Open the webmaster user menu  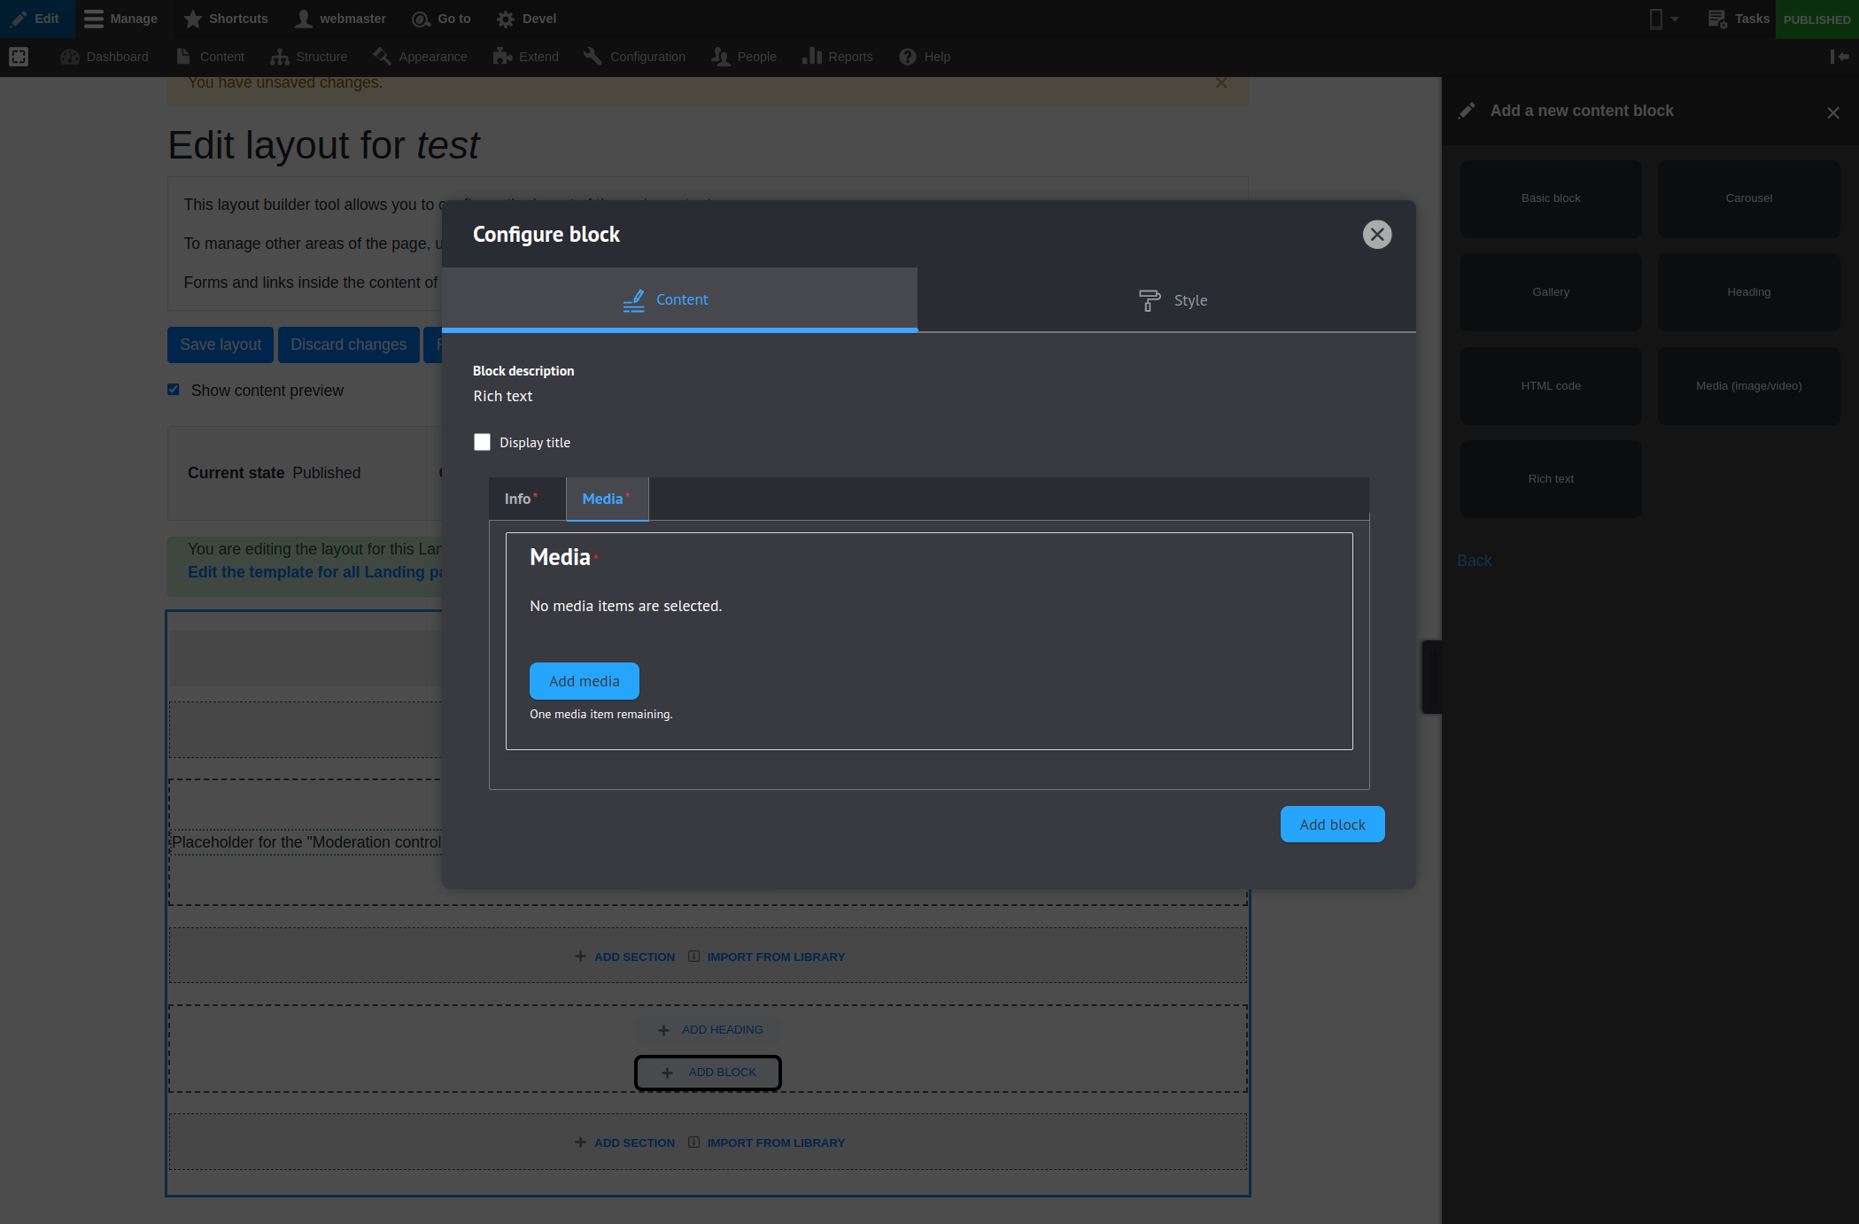pos(340,19)
